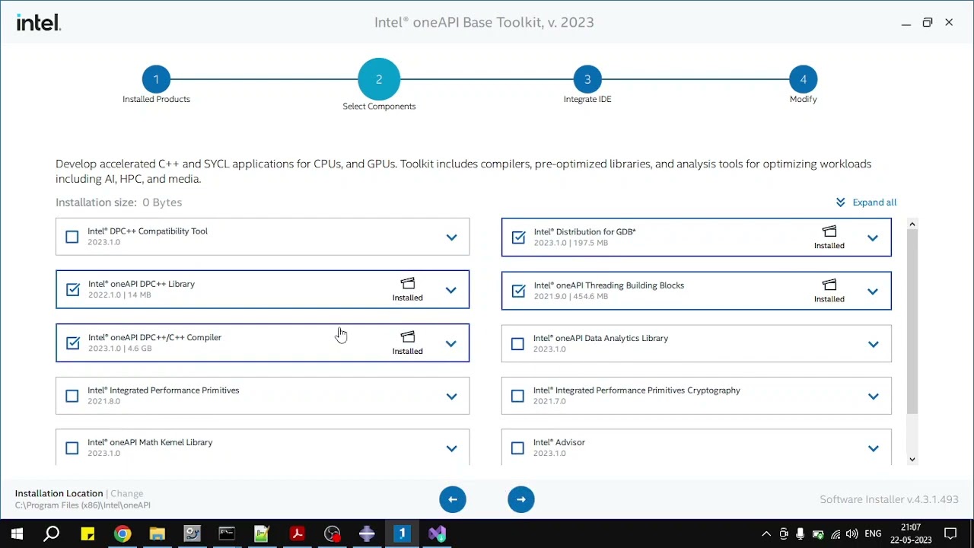Expand DPC++ Compatibility Tool details chevron
This screenshot has width=974, height=548.
point(451,237)
